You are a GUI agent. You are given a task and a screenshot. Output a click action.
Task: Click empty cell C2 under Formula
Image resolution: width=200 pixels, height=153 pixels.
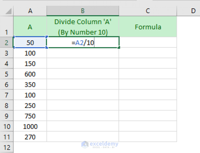[x=148, y=42]
